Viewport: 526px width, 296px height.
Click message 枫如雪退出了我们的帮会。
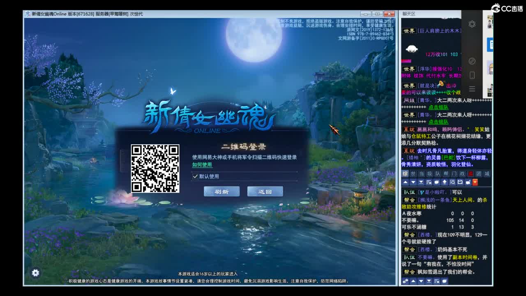point(446,272)
